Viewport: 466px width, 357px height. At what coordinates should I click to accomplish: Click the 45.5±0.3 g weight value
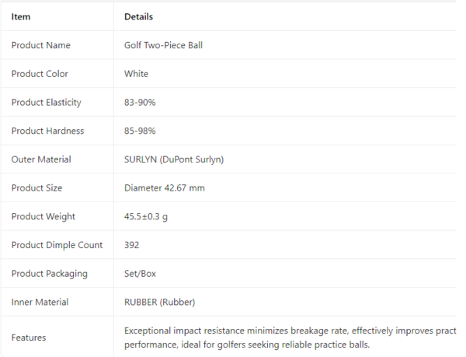[146, 216]
